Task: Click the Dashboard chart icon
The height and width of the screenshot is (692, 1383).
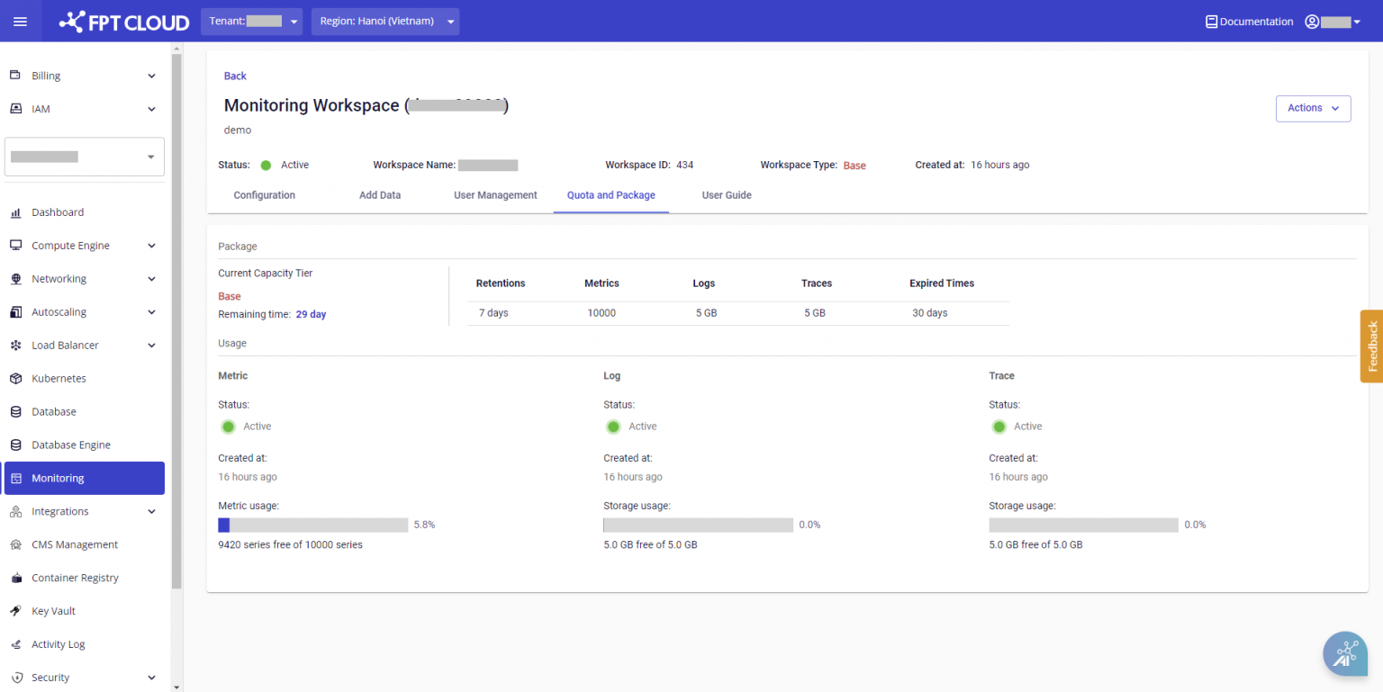Action: coord(15,213)
